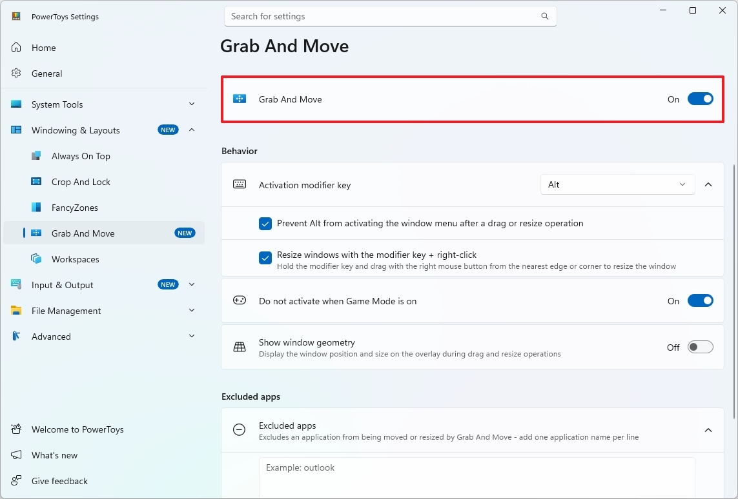This screenshot has height=499, width=738.
Task: Open the Home page
Action: [x=104, y=48]
